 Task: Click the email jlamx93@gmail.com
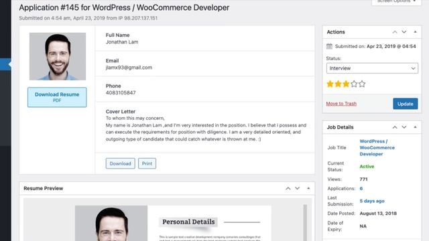129,68
